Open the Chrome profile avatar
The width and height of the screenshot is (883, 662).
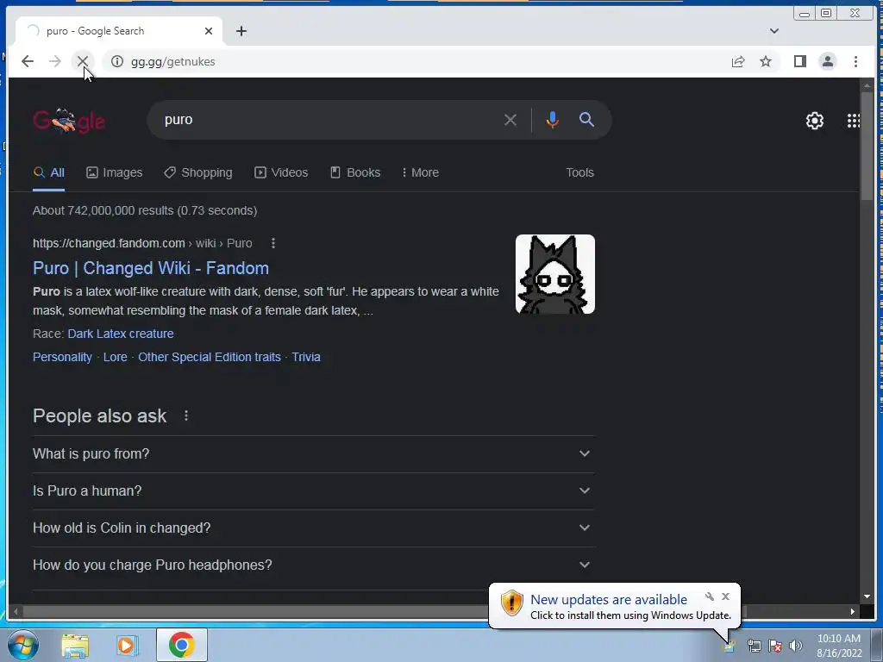click(827, 61)
